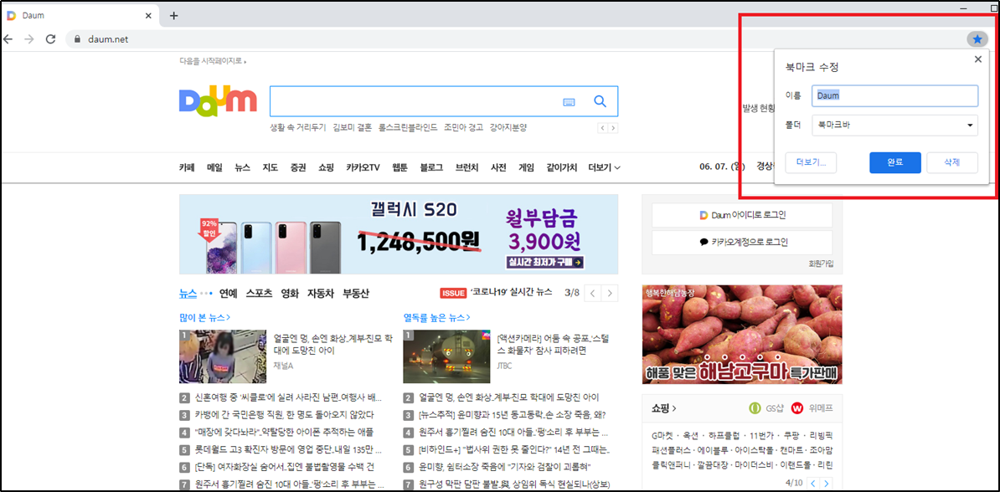
Task: Click the bookmark star icon in address bar
Action: click(x=977, y=39)
